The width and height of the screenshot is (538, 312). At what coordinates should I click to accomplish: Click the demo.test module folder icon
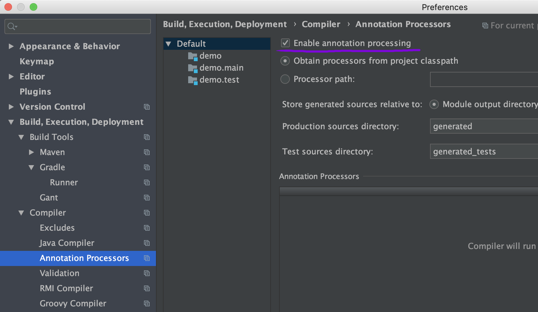[193, 80]
